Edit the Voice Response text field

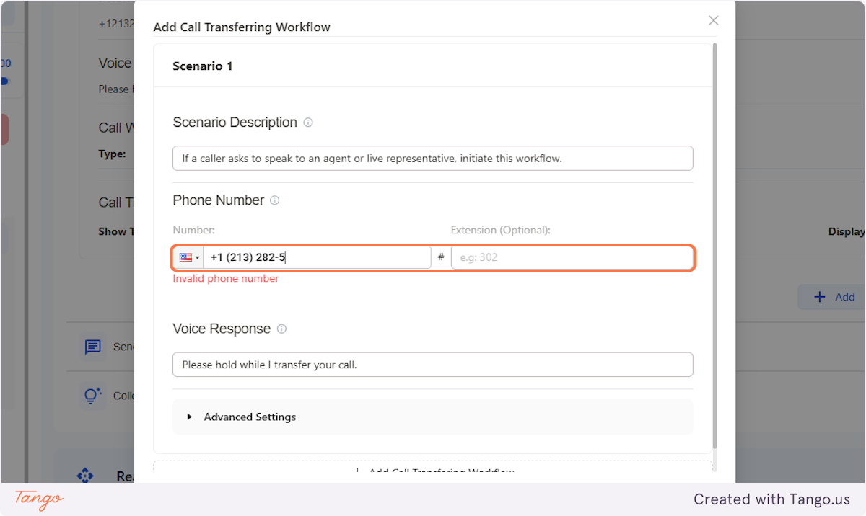pos(432,365)
